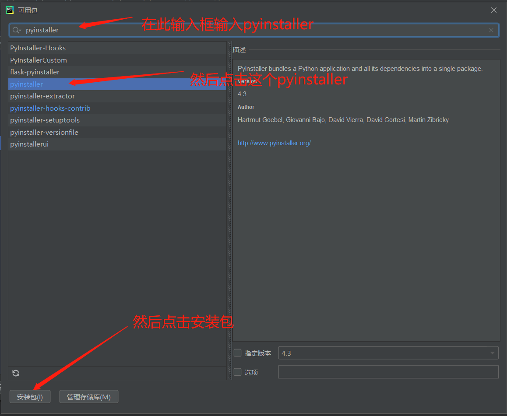Select pyinstaller-versionfile package
Screen dimensions: 507x416
[117, 133]
